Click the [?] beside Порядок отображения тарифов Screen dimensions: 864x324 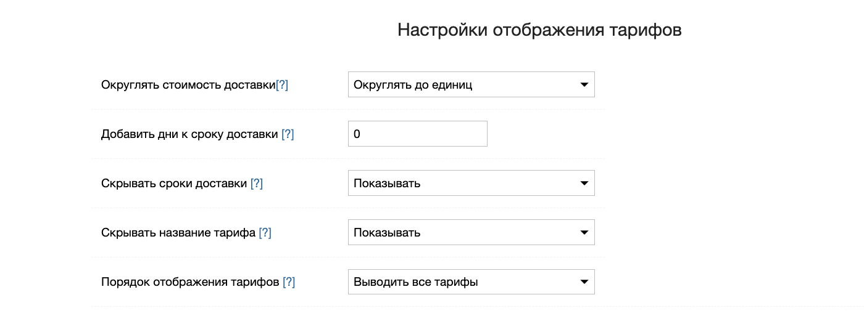[289, 282]
